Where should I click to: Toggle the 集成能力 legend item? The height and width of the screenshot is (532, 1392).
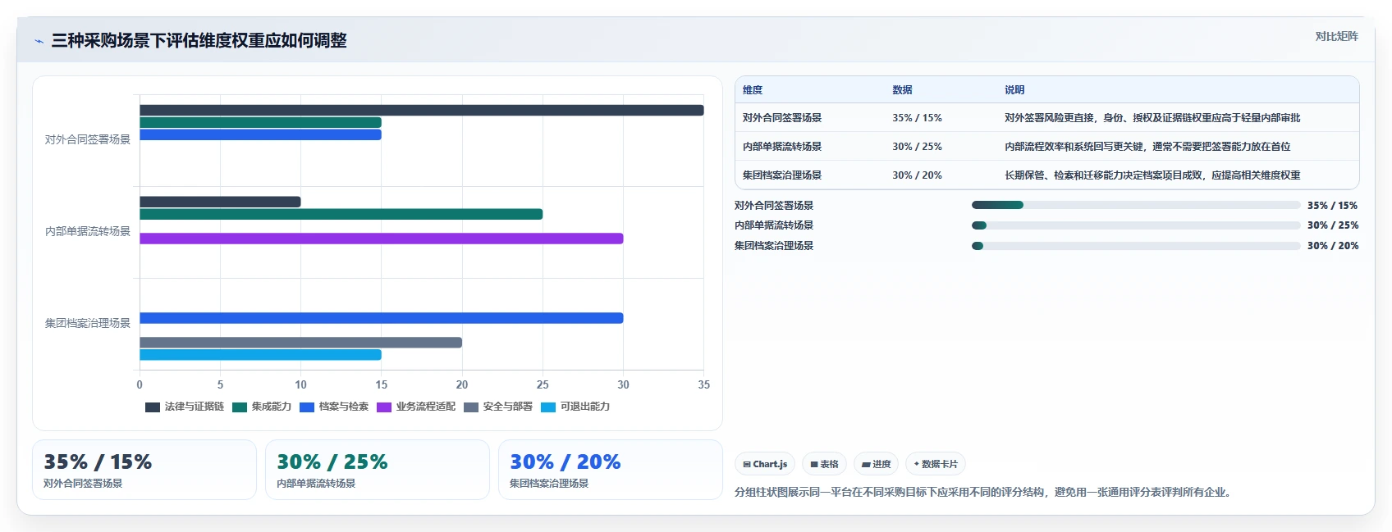tap(262, 407)
